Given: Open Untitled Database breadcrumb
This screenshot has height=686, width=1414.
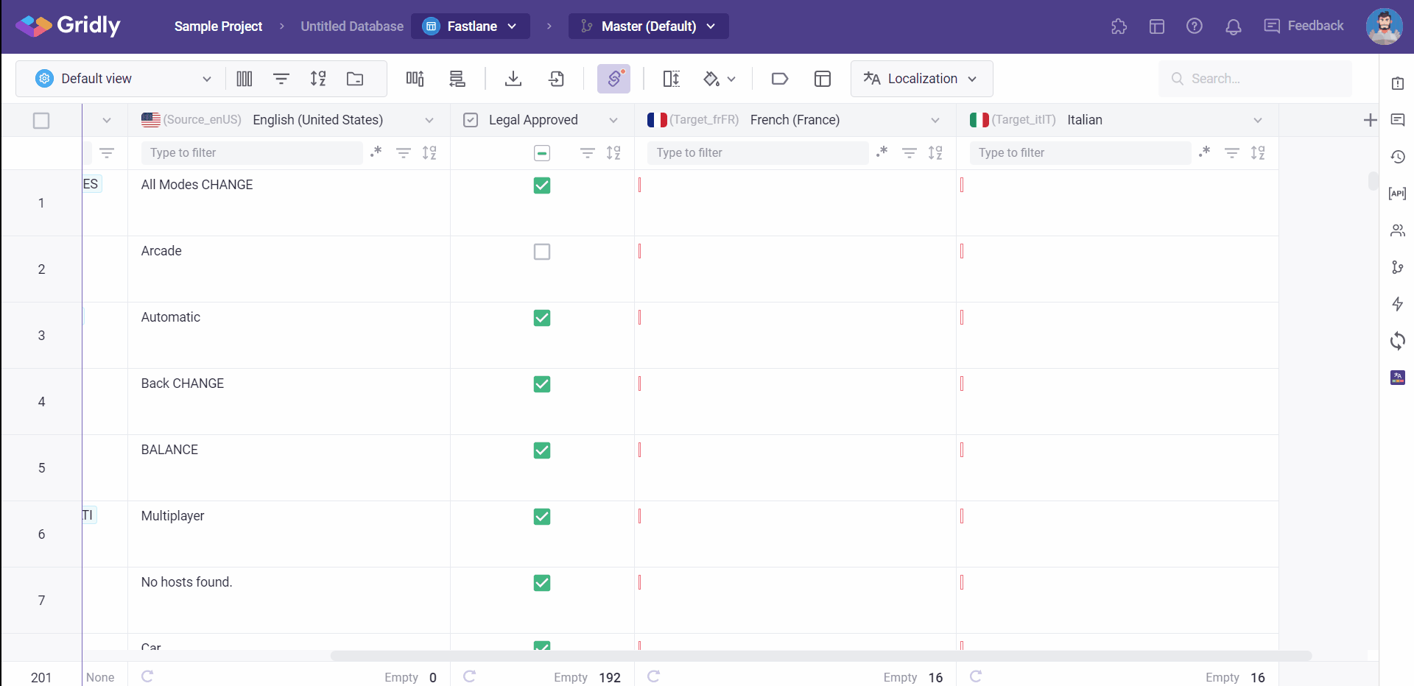Looking at the screenshot, I should coord(351,26).
